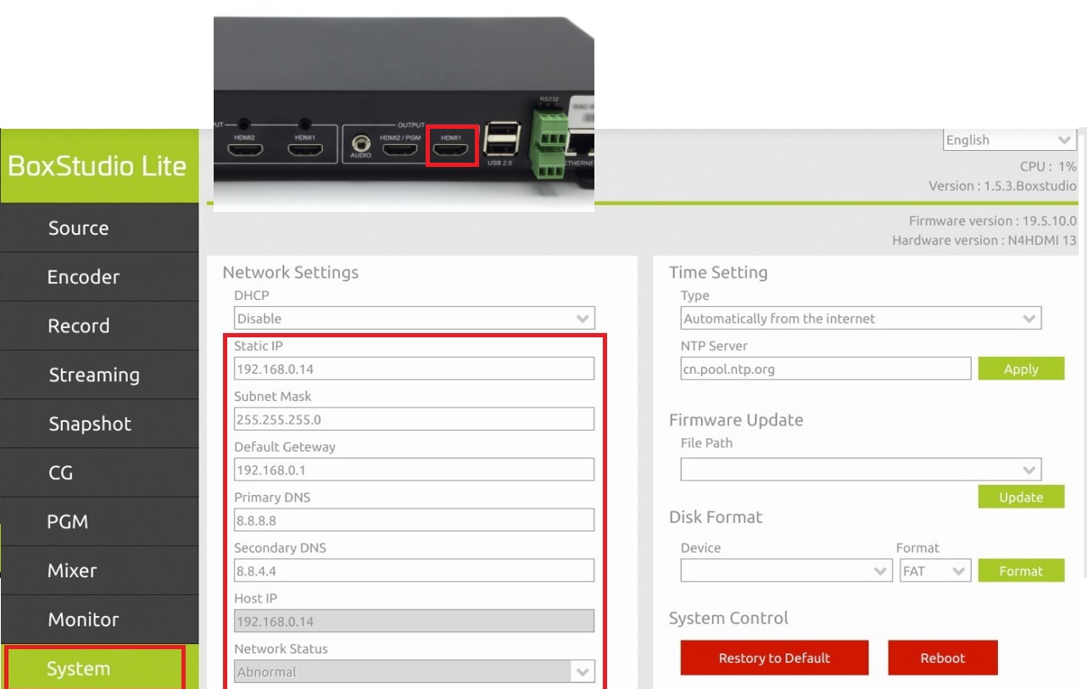Open the Snapshot page

coord(99,424)
